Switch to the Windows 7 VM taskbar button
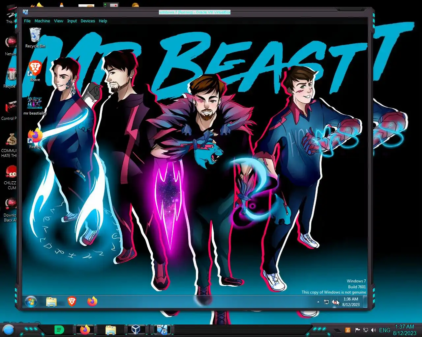The height and width of the screenshot is (337, 422). (x=162, y=329)
